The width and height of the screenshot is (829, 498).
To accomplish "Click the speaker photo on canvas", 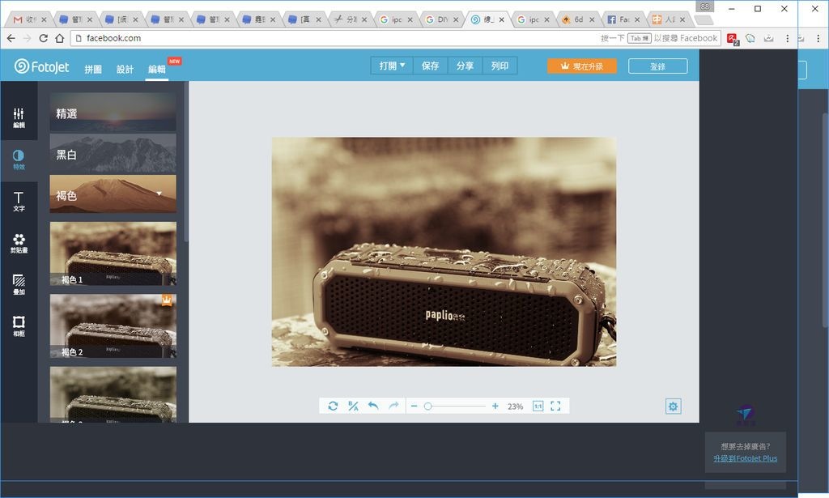I will pyautogui.click(x=444, y=252).
